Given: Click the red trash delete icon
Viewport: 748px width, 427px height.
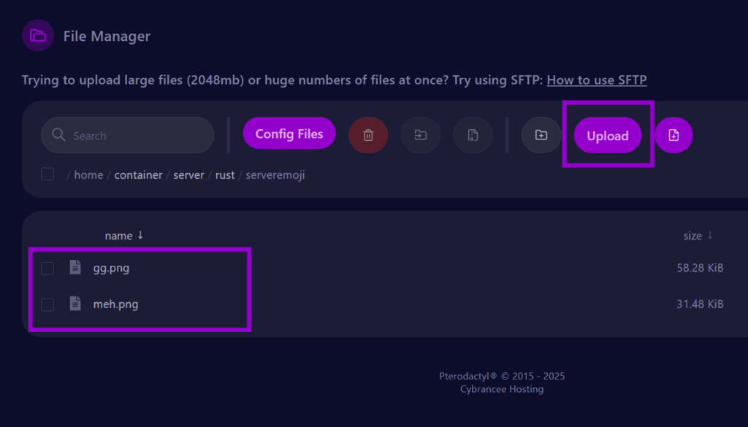Looking at the screenshot, I should click(x=368, y=135).
